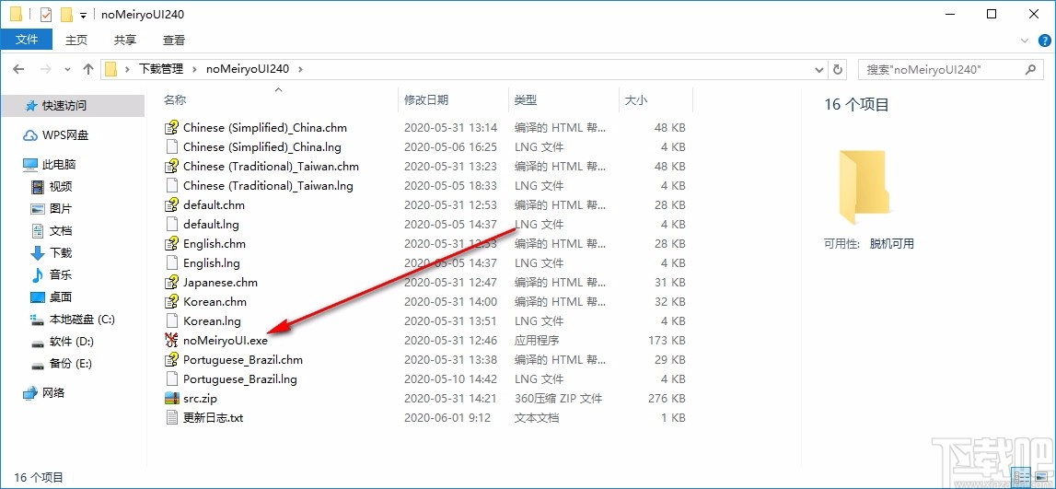Click the properties icon in quick access toolbar
This screenshot has width=1056, height=489.
pyautogui.click(x=46, y=14)
